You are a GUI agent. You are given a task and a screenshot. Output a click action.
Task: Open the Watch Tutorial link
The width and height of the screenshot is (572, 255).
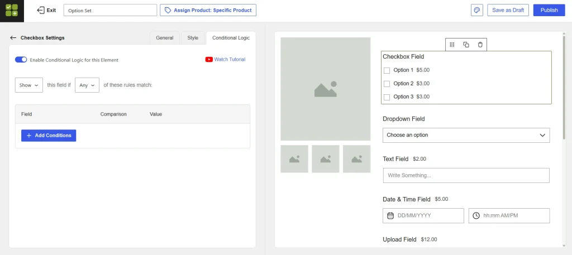tap(230, 59)
